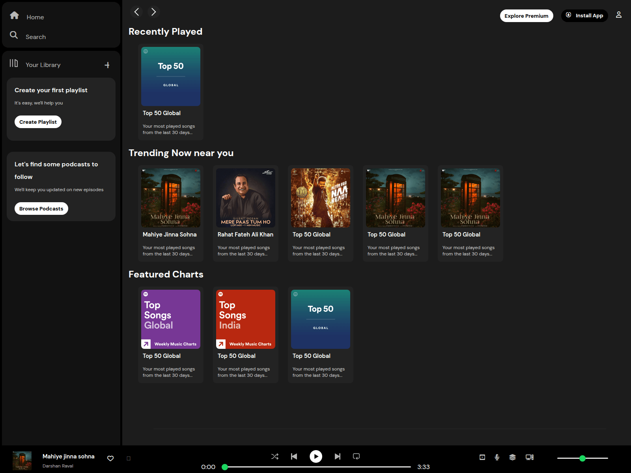Image resolution: width=631 pixels, height=473 pixels.
Task: Open the trending card titled Mahiye Jinna Sohna
Action: [171, 213]
